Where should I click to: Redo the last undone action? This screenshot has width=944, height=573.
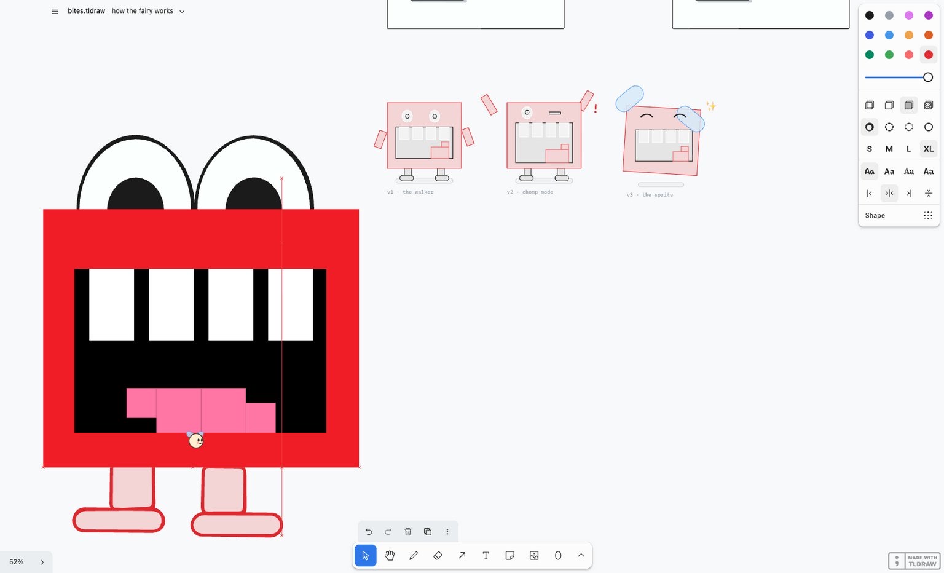pos(388,532)
